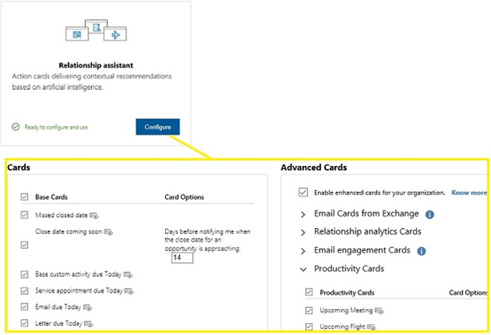
Task: Expand the Relationship analytics Cards section
Action: click(x=304, y=232)
